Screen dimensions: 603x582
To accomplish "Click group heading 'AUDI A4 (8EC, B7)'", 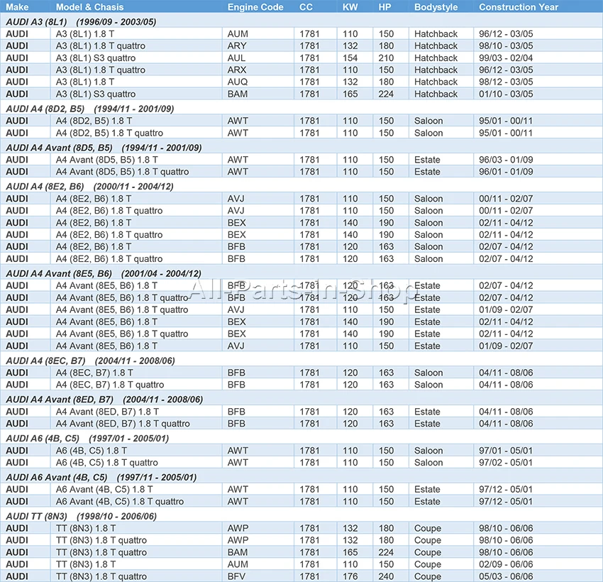I will click(45, 361).
